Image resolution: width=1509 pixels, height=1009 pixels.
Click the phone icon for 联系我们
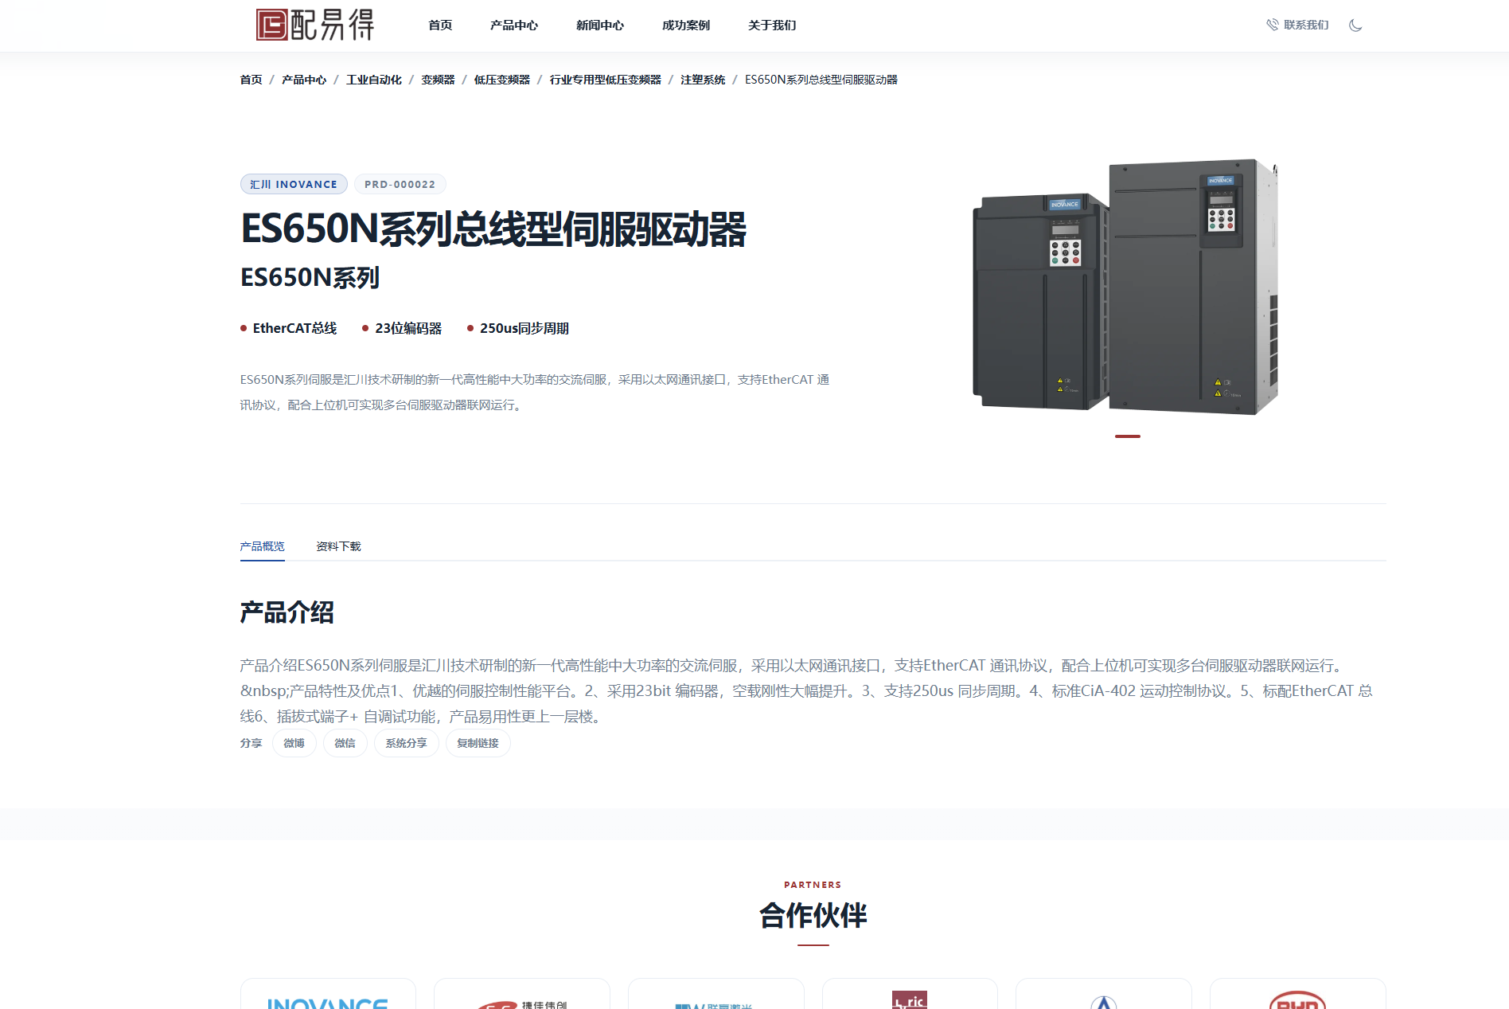tap(1272, 25)
